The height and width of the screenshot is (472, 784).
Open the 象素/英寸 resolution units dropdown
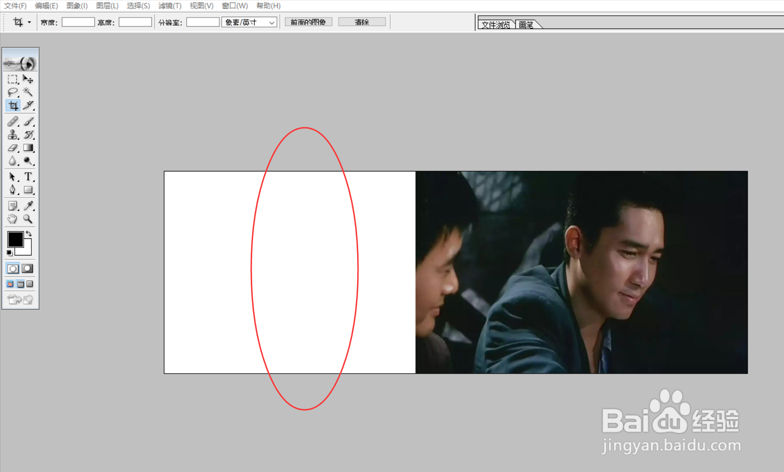click(x=249, y=22)
